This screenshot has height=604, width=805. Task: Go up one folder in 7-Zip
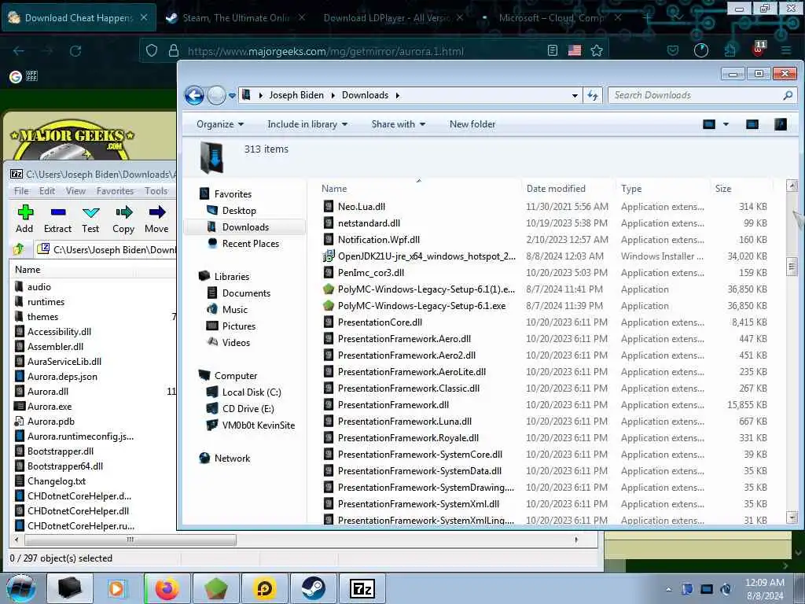point(19,249)
